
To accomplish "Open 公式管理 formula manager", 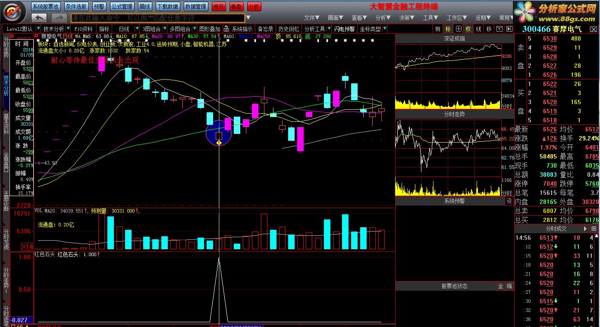I will tap(122, 6).
